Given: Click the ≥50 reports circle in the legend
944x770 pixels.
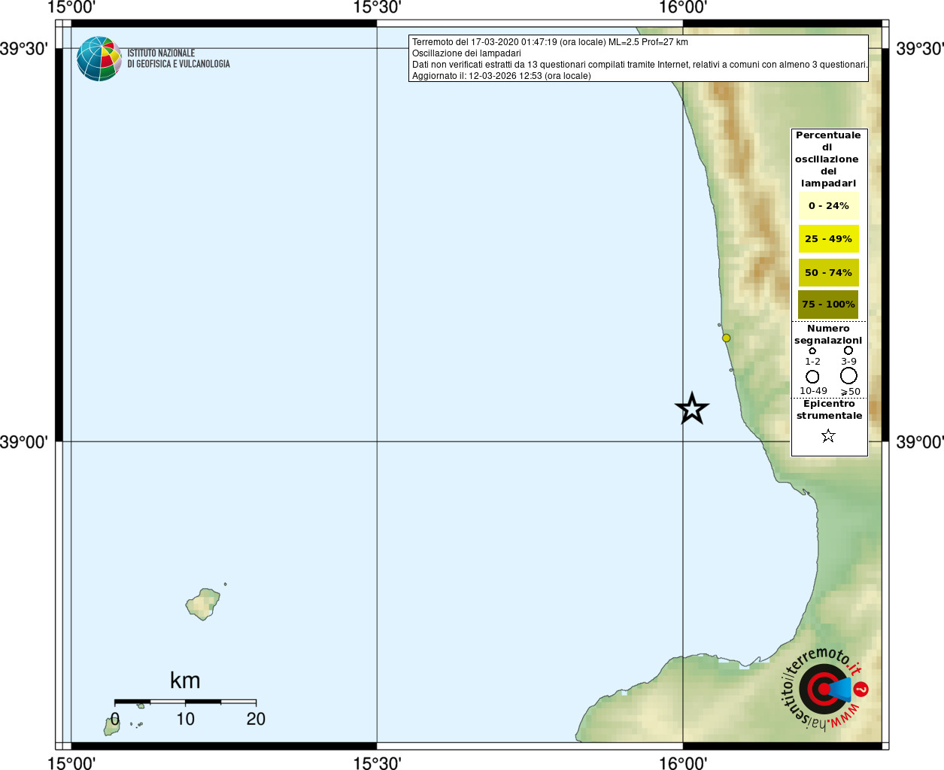Looking at the screenshot, I should tap(848, 375).
